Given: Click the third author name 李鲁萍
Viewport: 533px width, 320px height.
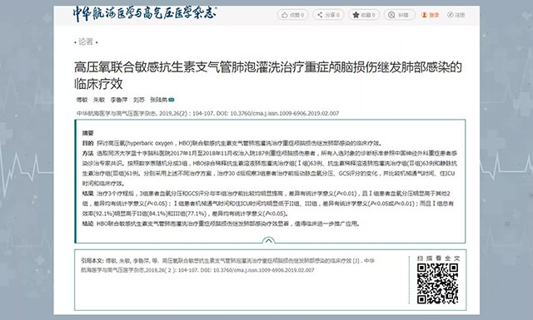Looking at the screenshot, I should 118,100.
